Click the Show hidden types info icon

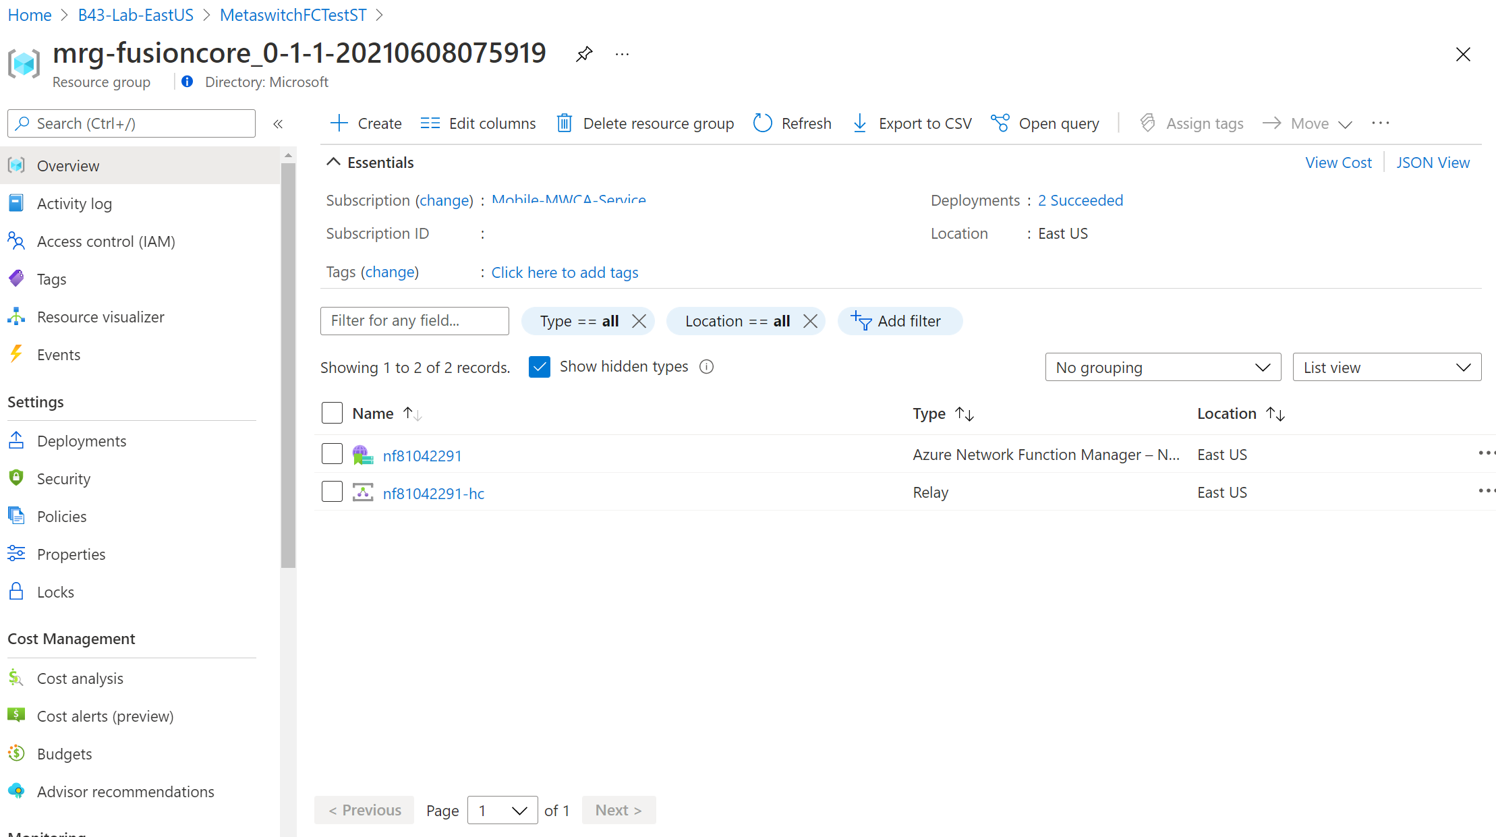coord(706,367)
